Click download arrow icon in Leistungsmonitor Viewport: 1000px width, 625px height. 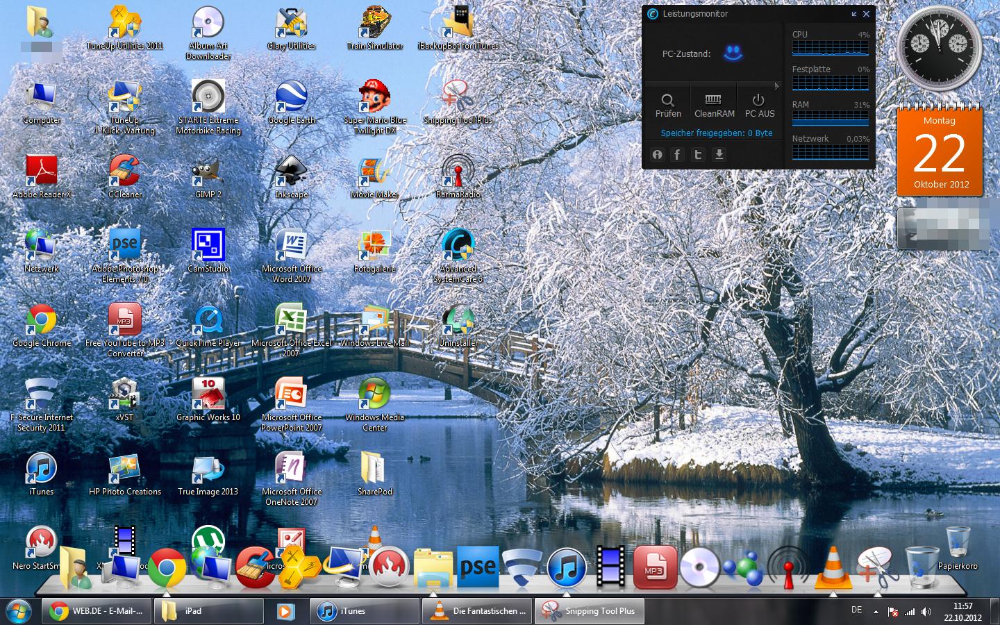tap(719, 155)
